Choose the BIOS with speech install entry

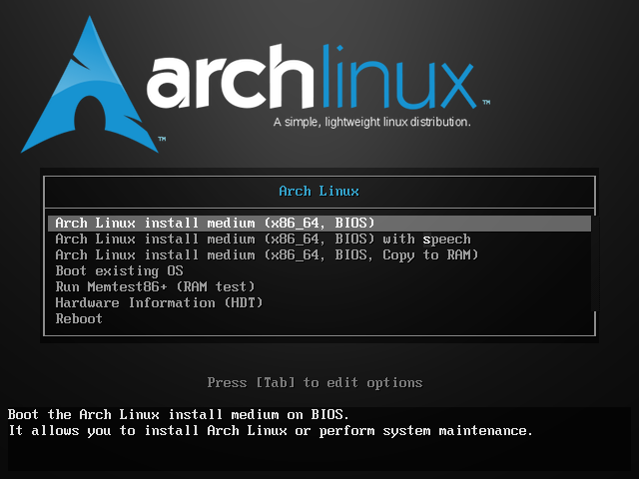(x=319, y=239)
